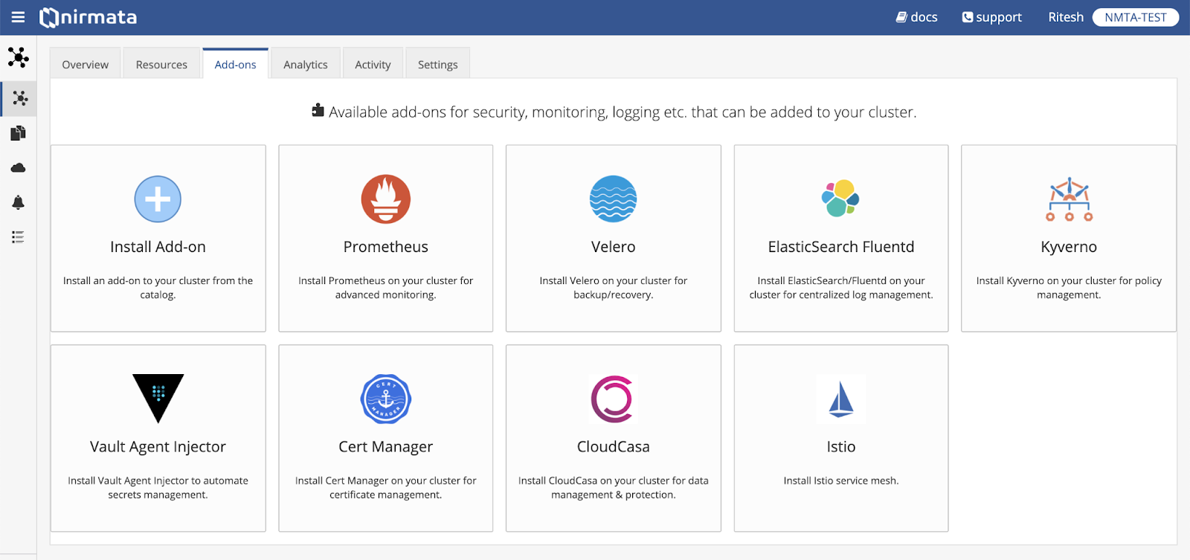Click the Vault Agent Injector triangle icon
Image resolution: width=1190 pixels, height=560 pixels.
click(158, 399)
